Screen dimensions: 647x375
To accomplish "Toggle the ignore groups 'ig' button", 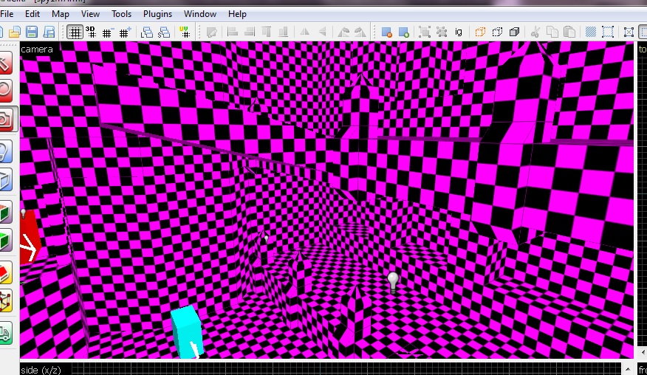I will point(459,32).
